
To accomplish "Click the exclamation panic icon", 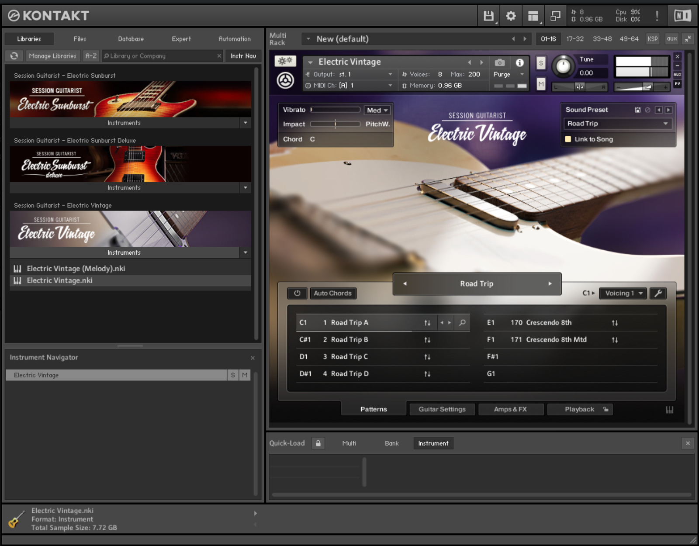I will coord(657,16).
